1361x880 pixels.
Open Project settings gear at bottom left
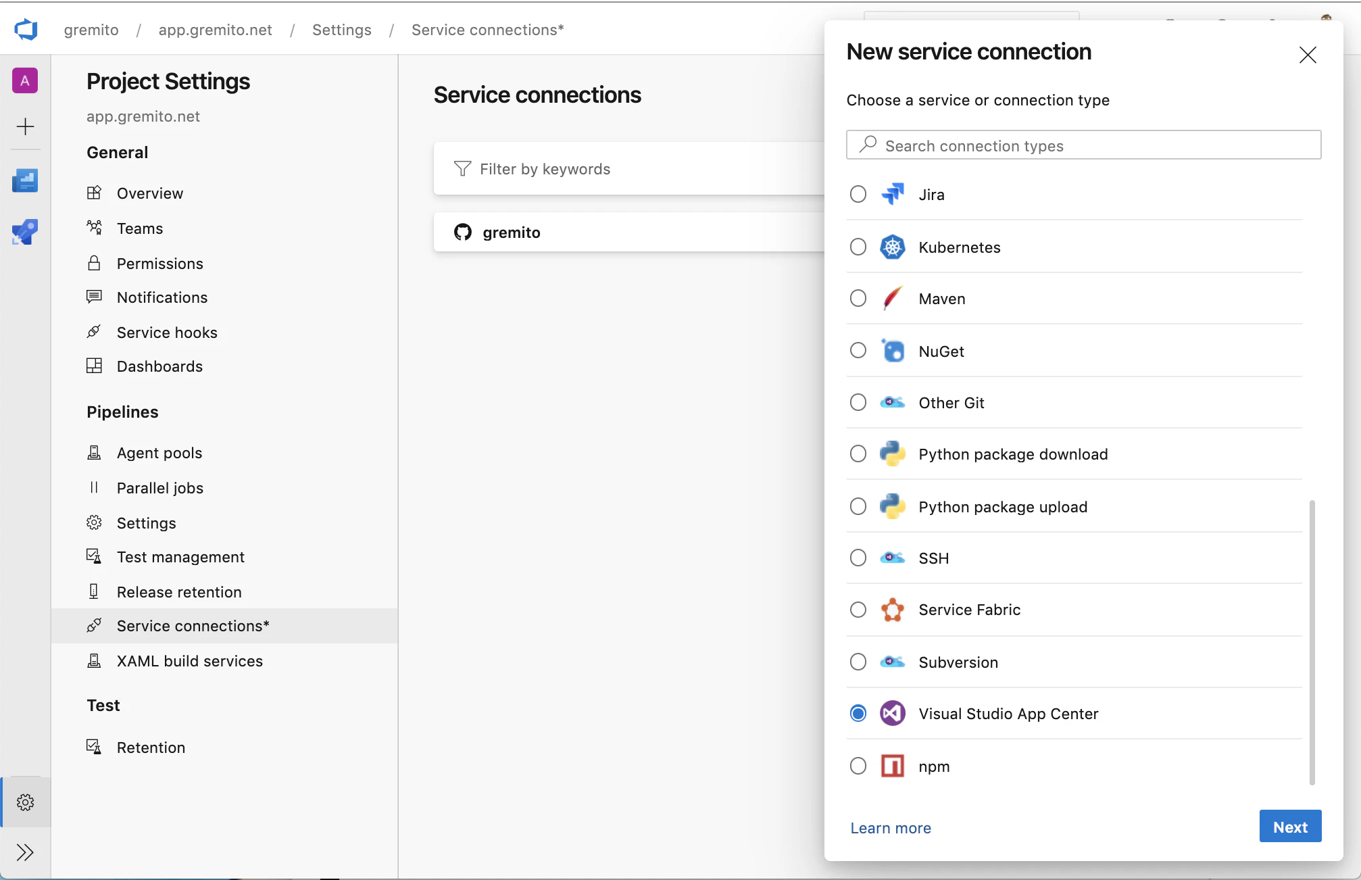pyautogui.click(x=26, y=802)
